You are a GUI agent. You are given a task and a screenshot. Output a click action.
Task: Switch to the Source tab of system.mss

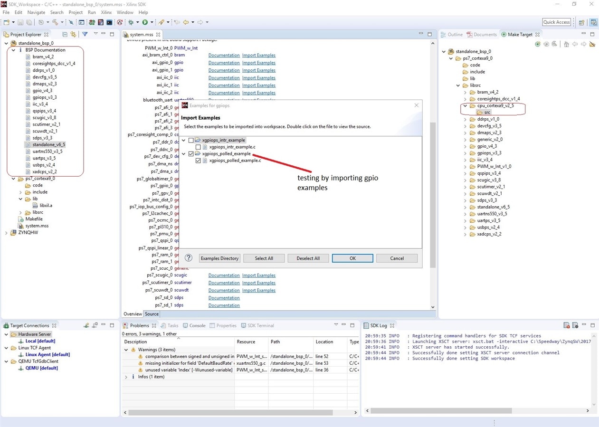point(152,314)
